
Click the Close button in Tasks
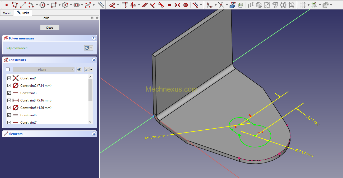pyautogui.click(x=50, y=28)
